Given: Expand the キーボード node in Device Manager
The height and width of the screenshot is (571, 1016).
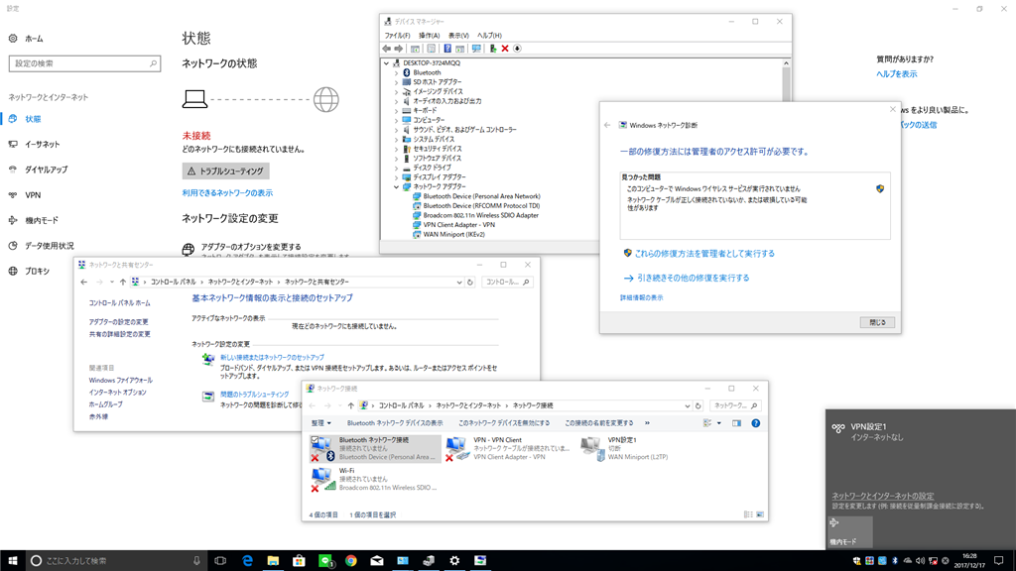Looking at the screenshot, I should (397, 111).
